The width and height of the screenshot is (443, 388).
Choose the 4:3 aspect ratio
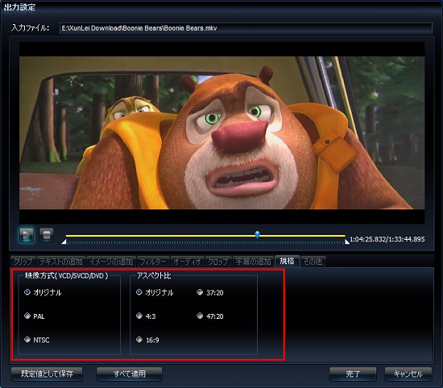[x=146, y=316]
